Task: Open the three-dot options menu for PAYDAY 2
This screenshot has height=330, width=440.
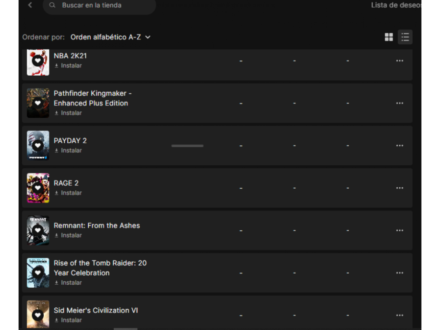Action: click(x=399, y=146)
